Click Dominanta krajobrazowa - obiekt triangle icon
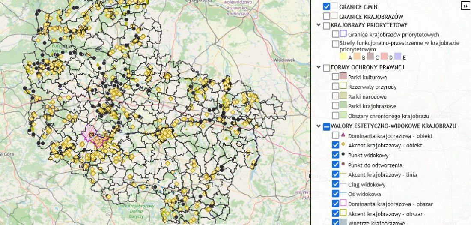This screenshot has width=471, height=225. (343, 135)
